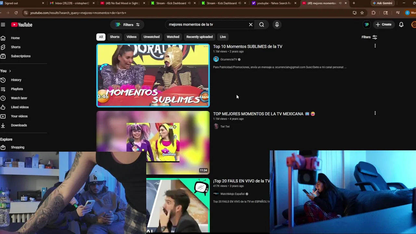The height and width of the screenshot is (234, 416).
Task: Clear the search box with X
Action: click(x=251, y=24)
